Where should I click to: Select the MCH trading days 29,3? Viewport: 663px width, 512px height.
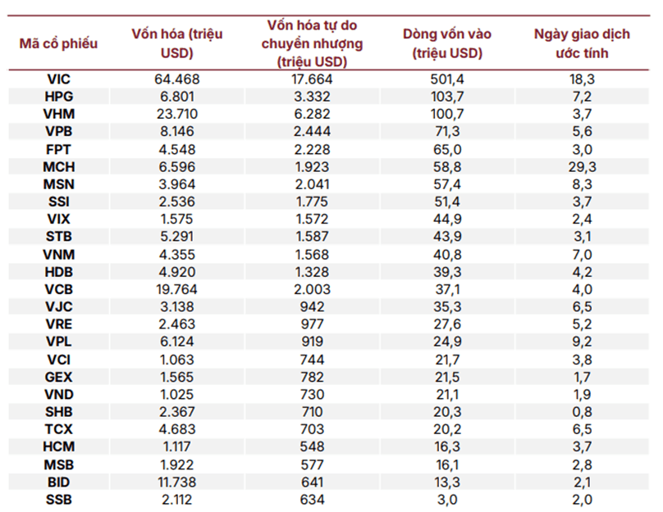pos(582,167)
